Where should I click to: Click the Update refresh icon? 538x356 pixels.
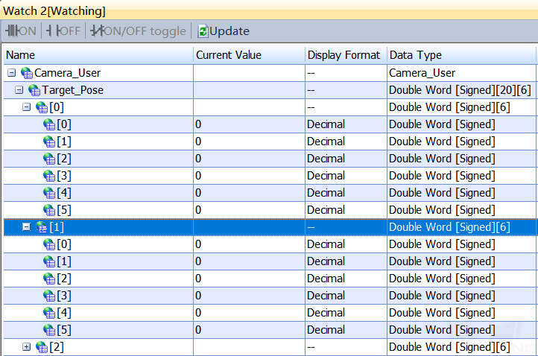click(x=203, y=31)
